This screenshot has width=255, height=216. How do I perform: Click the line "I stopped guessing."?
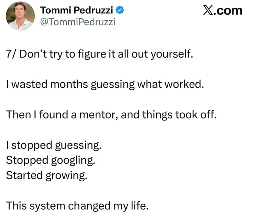coord(54,145)
